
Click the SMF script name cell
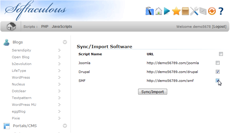tap(82, 81)
